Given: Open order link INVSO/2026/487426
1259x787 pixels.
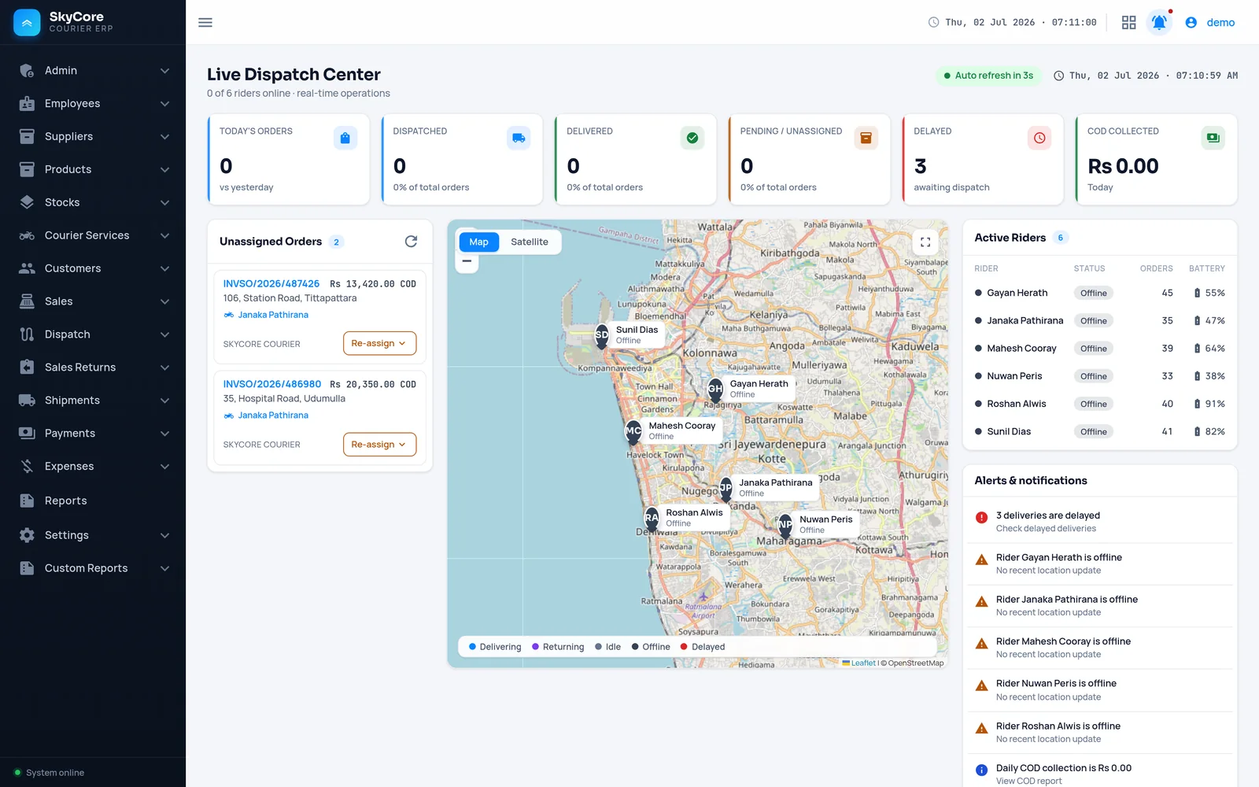Looking at the screenshot, I should click(x=271, y=284).
